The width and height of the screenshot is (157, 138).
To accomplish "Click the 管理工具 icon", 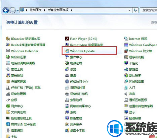I will (8, 69).
